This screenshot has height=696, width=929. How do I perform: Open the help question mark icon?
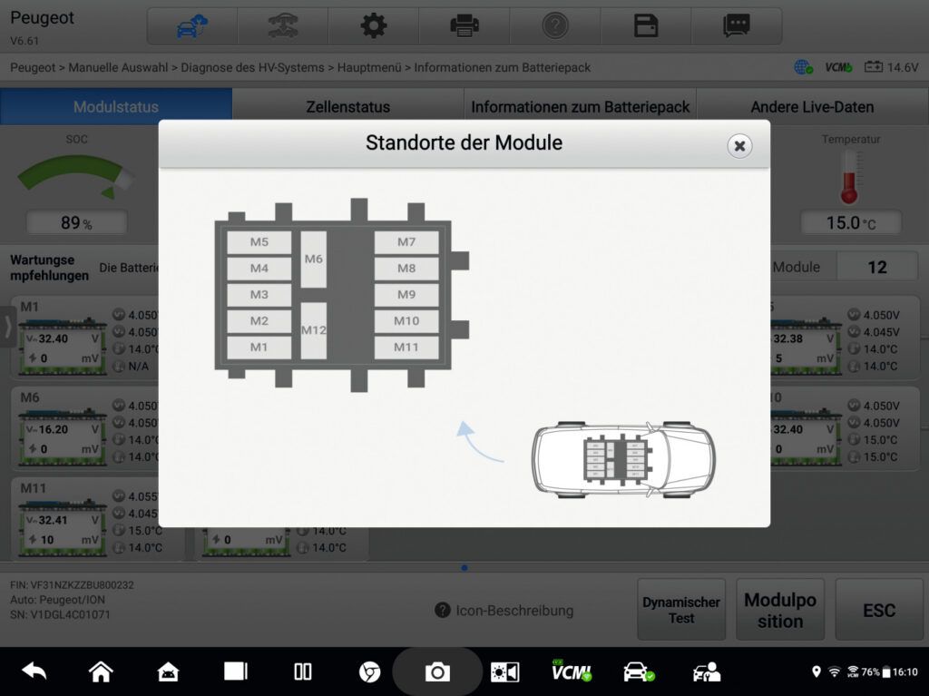[555, 26]
